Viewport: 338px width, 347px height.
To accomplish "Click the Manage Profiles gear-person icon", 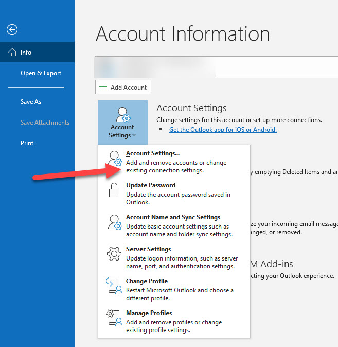I will [x=114, y=318].
